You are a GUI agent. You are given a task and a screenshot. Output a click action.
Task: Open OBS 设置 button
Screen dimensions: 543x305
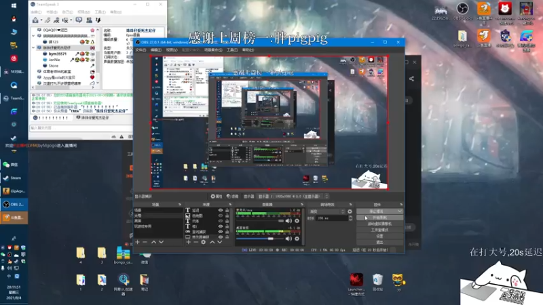click(380, 236)
